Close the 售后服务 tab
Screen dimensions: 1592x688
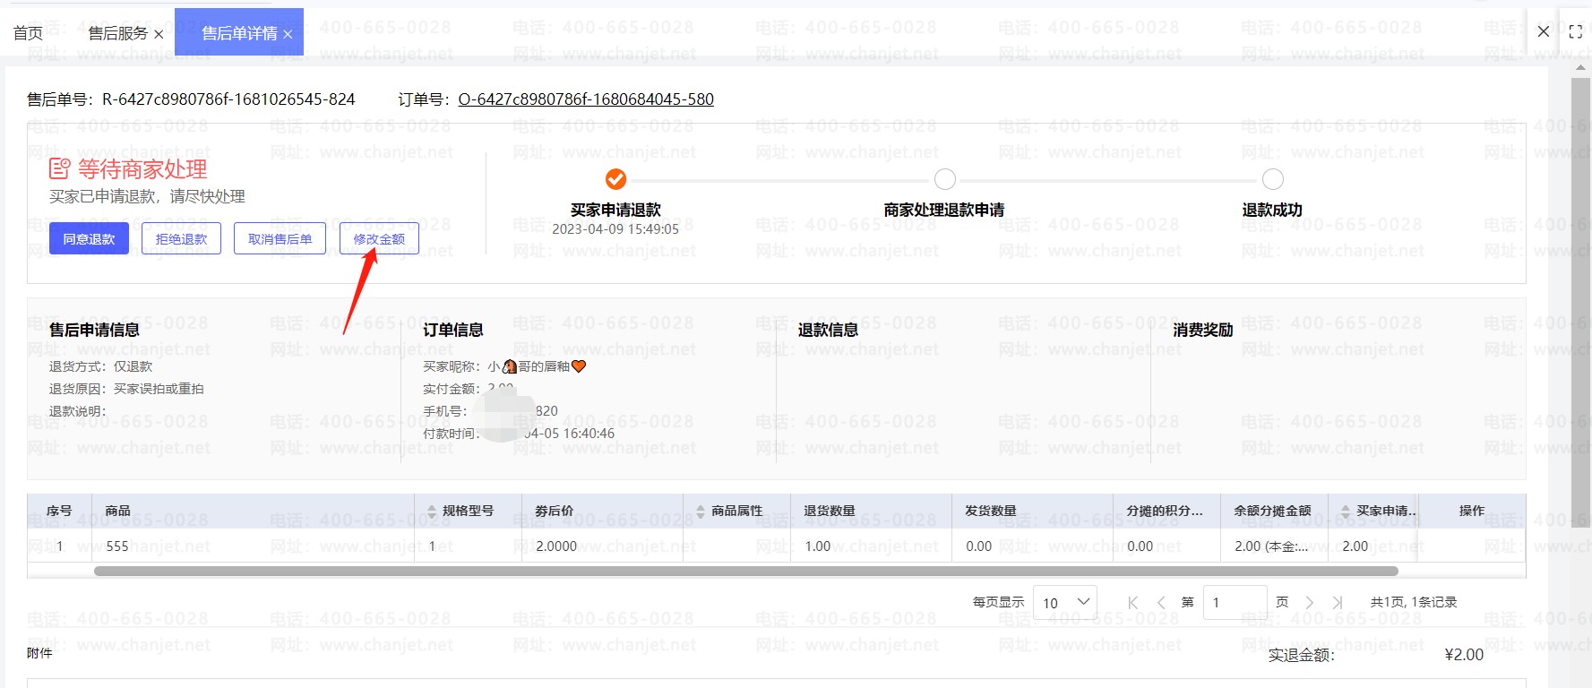pos(159,34)
